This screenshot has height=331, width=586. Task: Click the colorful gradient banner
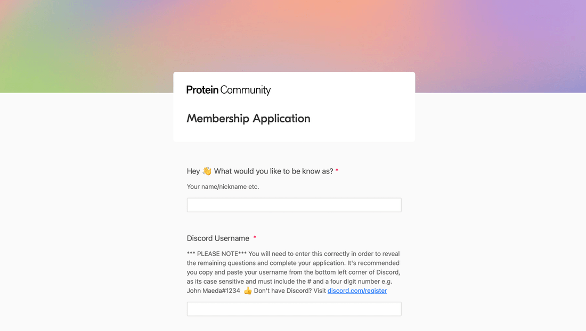(x=293, y=36)
